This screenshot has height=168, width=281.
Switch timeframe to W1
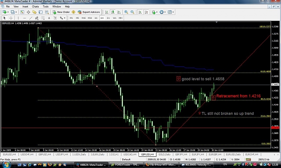tap(115, 18)
